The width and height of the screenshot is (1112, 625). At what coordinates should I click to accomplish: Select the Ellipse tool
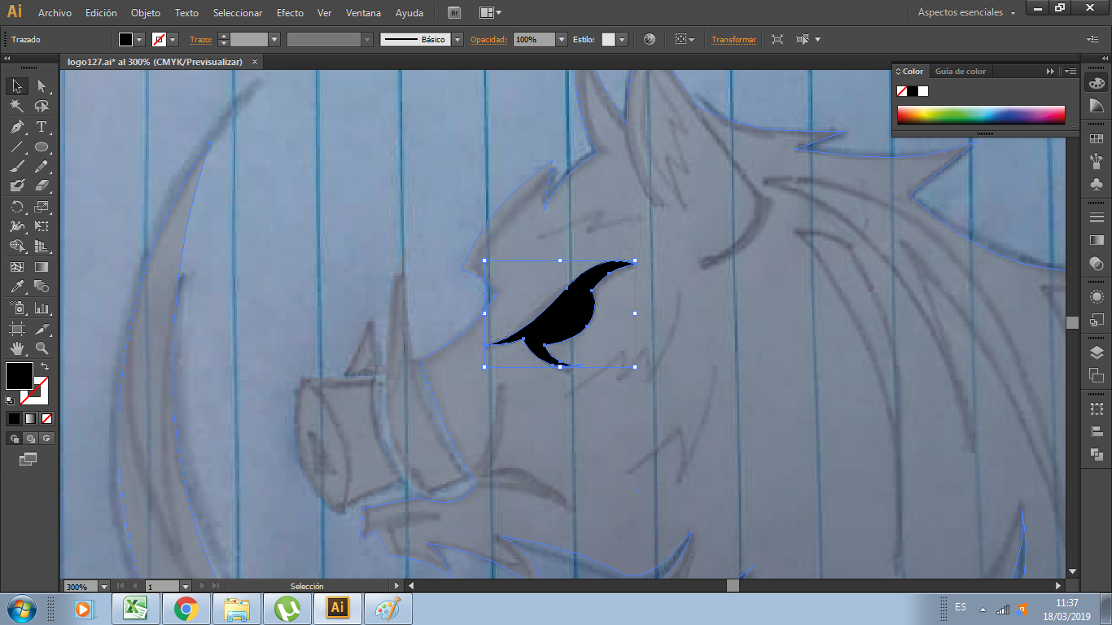tap(42, 147)
